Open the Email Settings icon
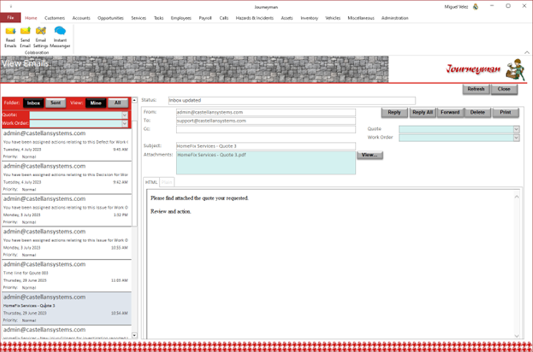Viewport: 533px width, 352px height. click(41, 37)
